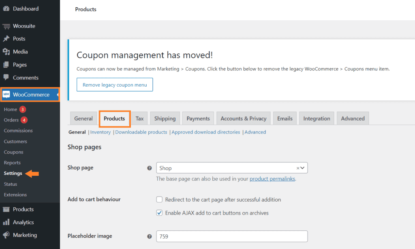Open the WooCommerce menu item
415x249 pixels.
pyautogui.click(x=30, y=94)
